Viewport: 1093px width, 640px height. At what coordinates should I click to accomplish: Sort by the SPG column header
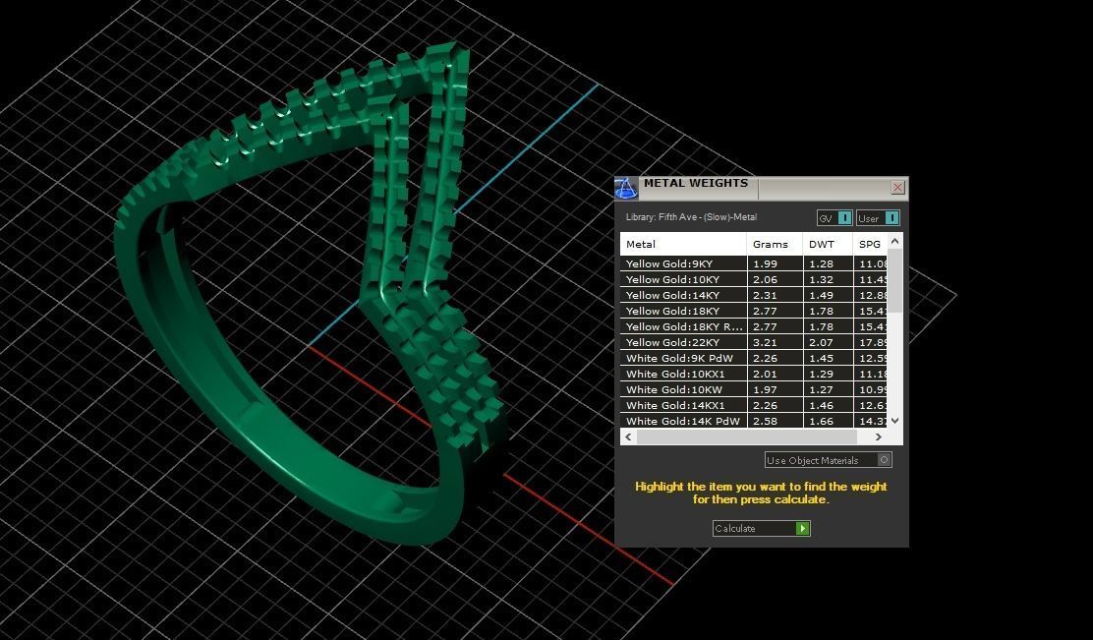pos(870,244)
